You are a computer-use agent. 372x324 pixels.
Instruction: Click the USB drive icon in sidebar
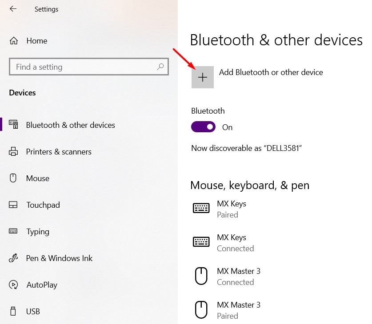coord(13,312)
